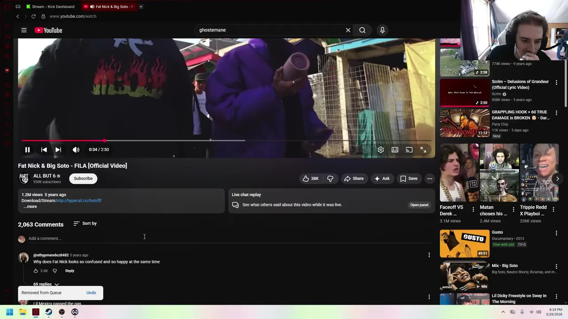Open Steam from the taskbar

[49, 312]
